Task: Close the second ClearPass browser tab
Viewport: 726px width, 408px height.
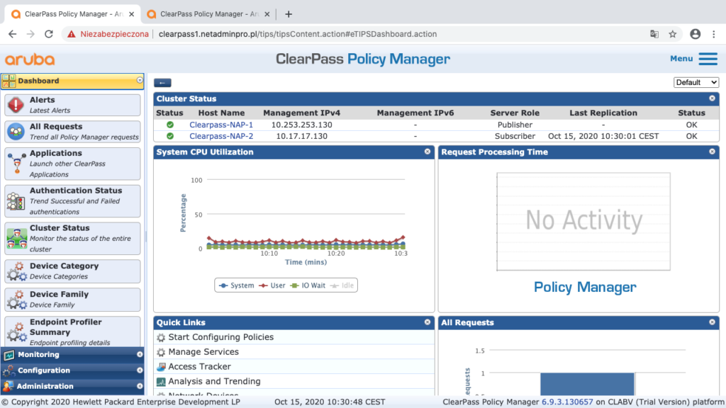Action: [x=267, y=14]
